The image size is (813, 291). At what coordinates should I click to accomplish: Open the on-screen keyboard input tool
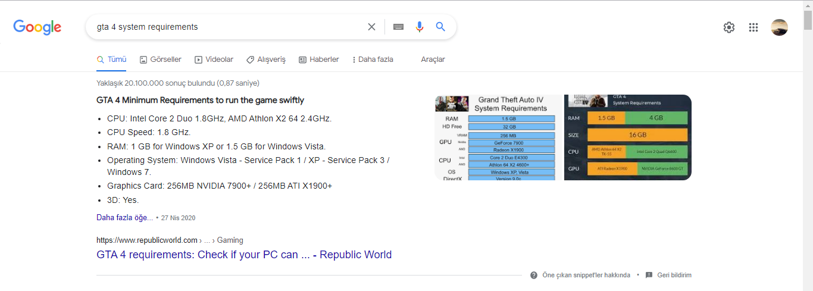(399, 27)
